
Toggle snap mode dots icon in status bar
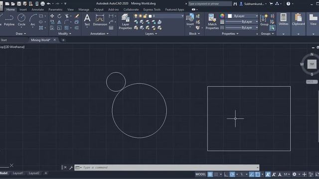[x=216, y=174]
